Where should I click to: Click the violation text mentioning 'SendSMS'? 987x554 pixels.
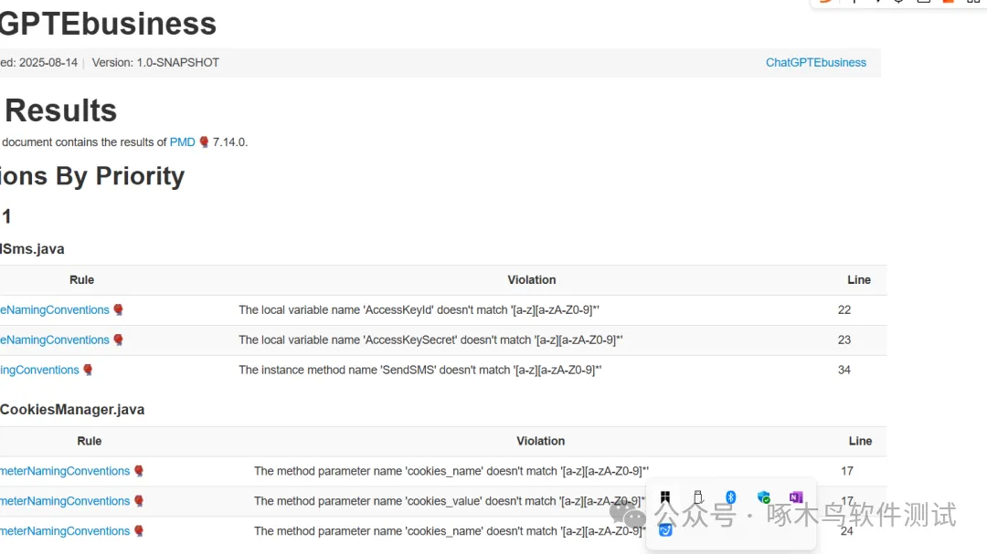pyautogui.click(x=420, y=371)
